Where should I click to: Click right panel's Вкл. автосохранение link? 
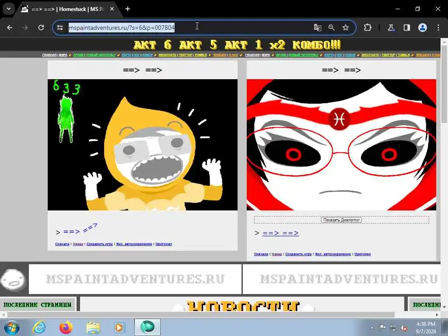click(x=333, y=254)
